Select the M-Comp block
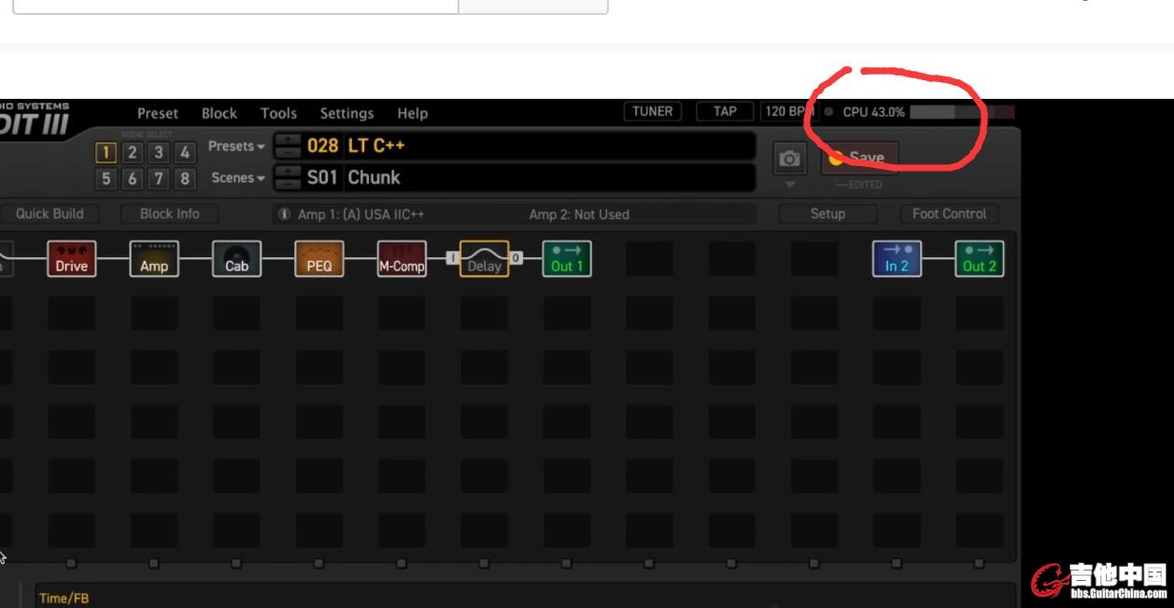This screenshot has height=608, width=1174. coord(402,258)
